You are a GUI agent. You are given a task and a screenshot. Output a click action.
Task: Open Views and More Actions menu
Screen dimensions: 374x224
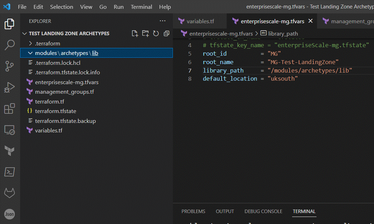[163, 21]
